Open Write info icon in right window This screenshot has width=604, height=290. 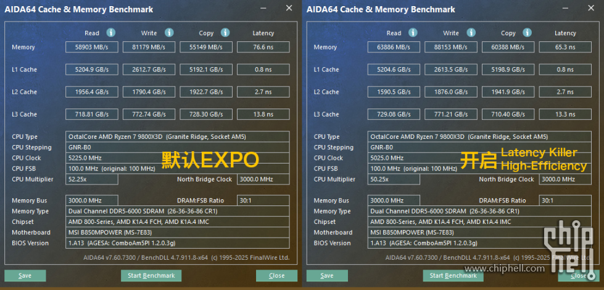coord(471,33)
